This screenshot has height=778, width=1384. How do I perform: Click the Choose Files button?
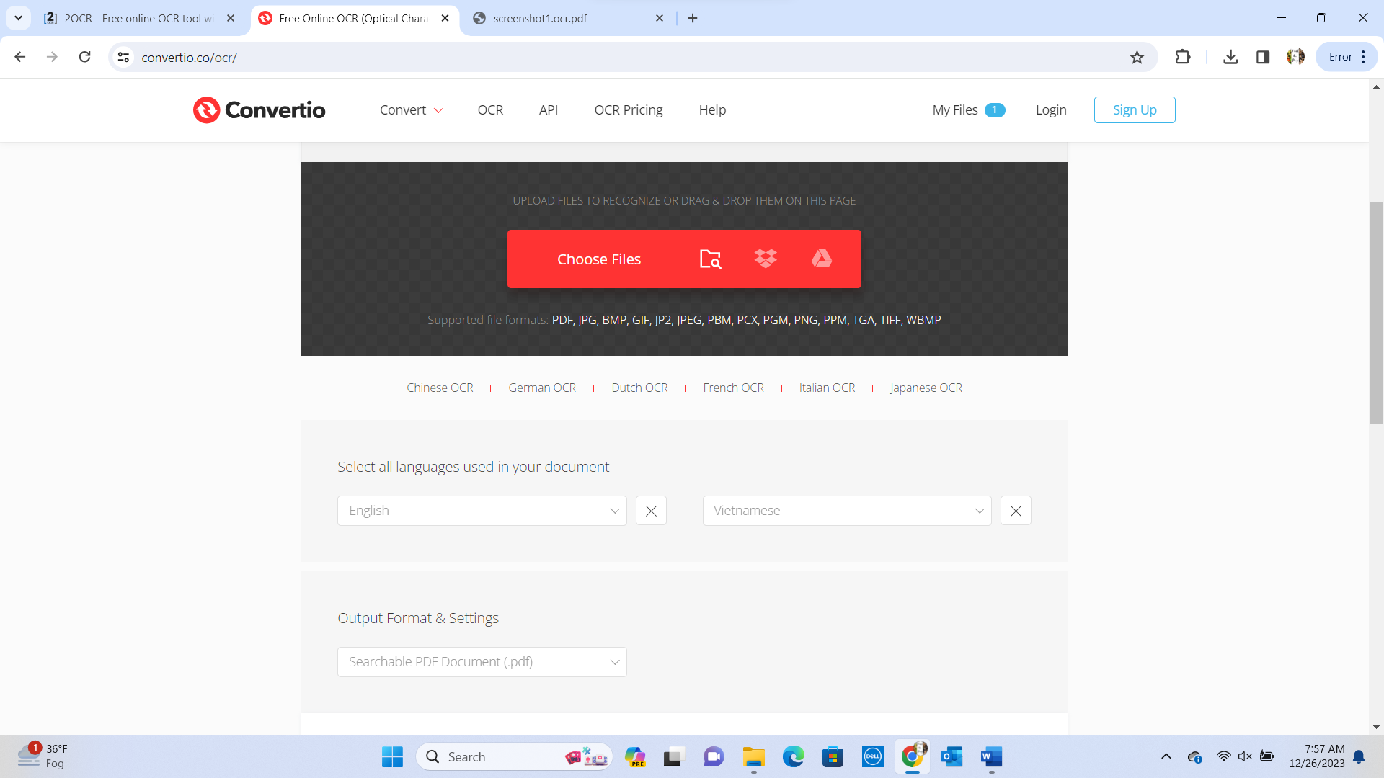599,259
